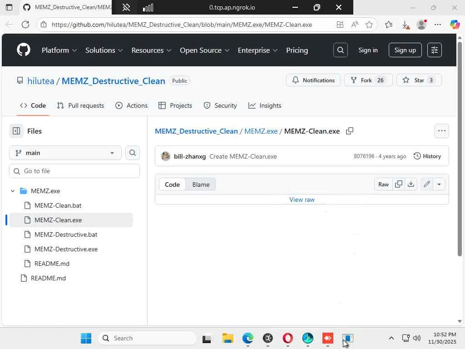
Task: Open browser Favorites list icon
Action: click(x=389, y=25)
